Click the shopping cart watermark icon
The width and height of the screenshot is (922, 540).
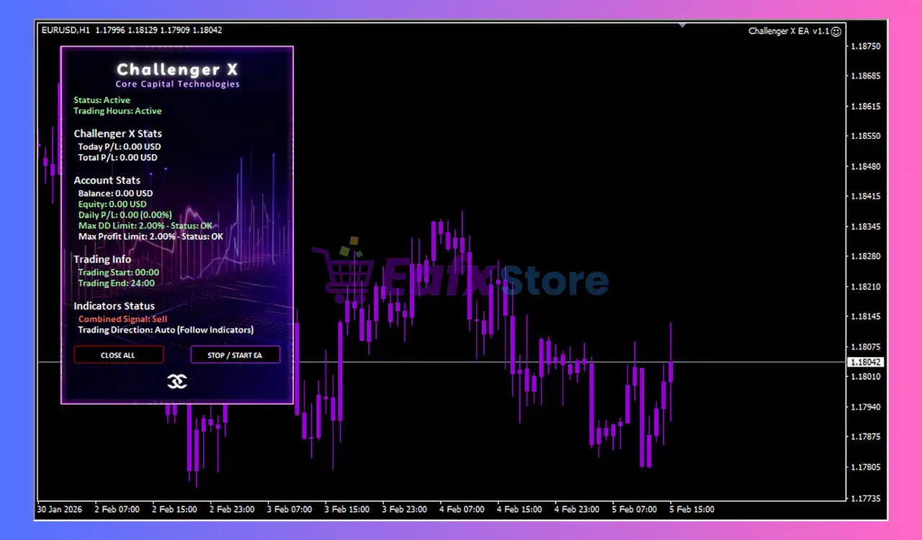[x=344, y=272]
